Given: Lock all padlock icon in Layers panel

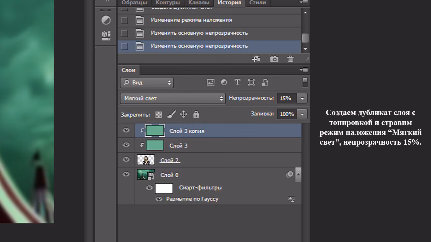Looking at the screenshot, I should [196, 114].
